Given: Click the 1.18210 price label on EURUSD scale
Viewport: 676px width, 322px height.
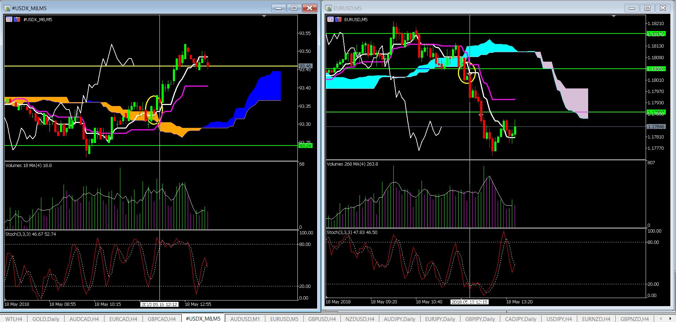Looking at the screenshot, I should 656,24.
